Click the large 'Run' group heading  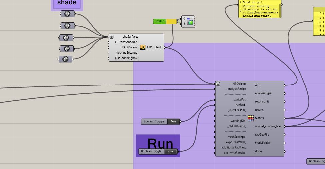tap(160, 143)
